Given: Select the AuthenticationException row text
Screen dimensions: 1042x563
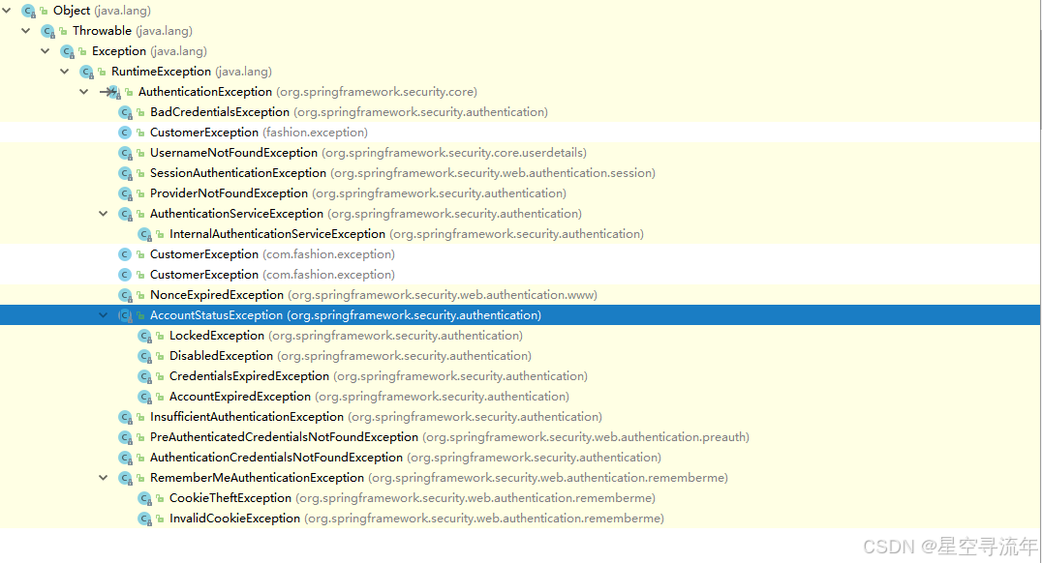Looking at the screenshot, I should (308, 92).
